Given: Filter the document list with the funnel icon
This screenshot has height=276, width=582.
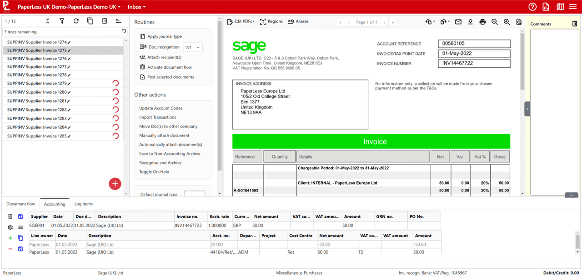Looking at the screenshot, I should coord(62,21).
